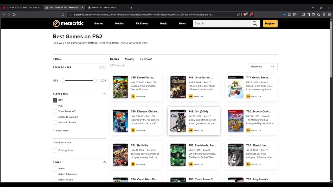The height and width of the screenshot is (187, 333).
Task: Click Metascore badge on Thrillville card
Action: tap(133, 164)
